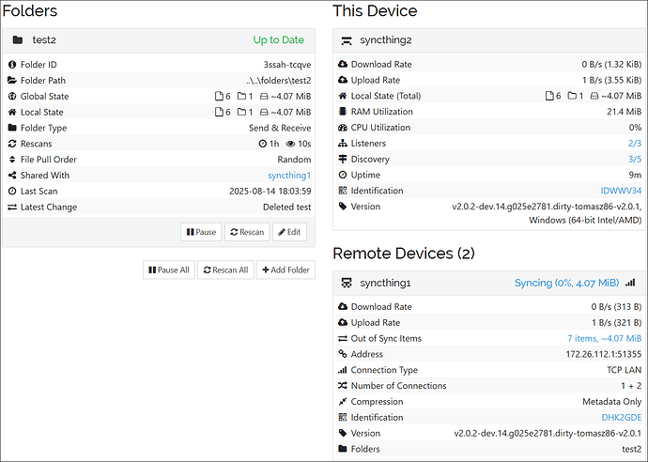Screen dimensions: 648x462
Task: Click the Folder Type folder icon
Action: (12, 128)
